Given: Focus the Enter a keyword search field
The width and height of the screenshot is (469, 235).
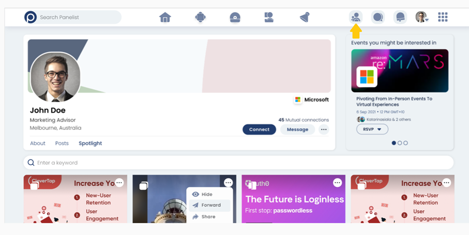Looking at the screenshot, I should (238, 163).
